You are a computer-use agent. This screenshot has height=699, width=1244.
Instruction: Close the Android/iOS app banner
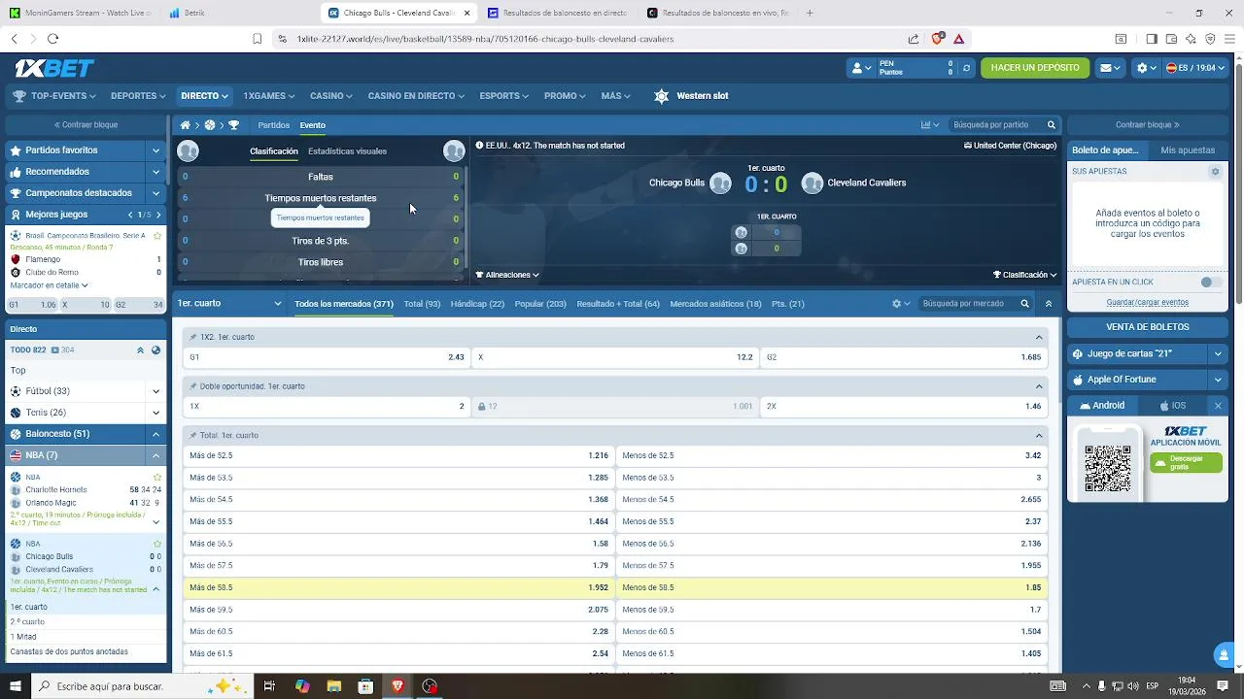[x=1218, y=406]
